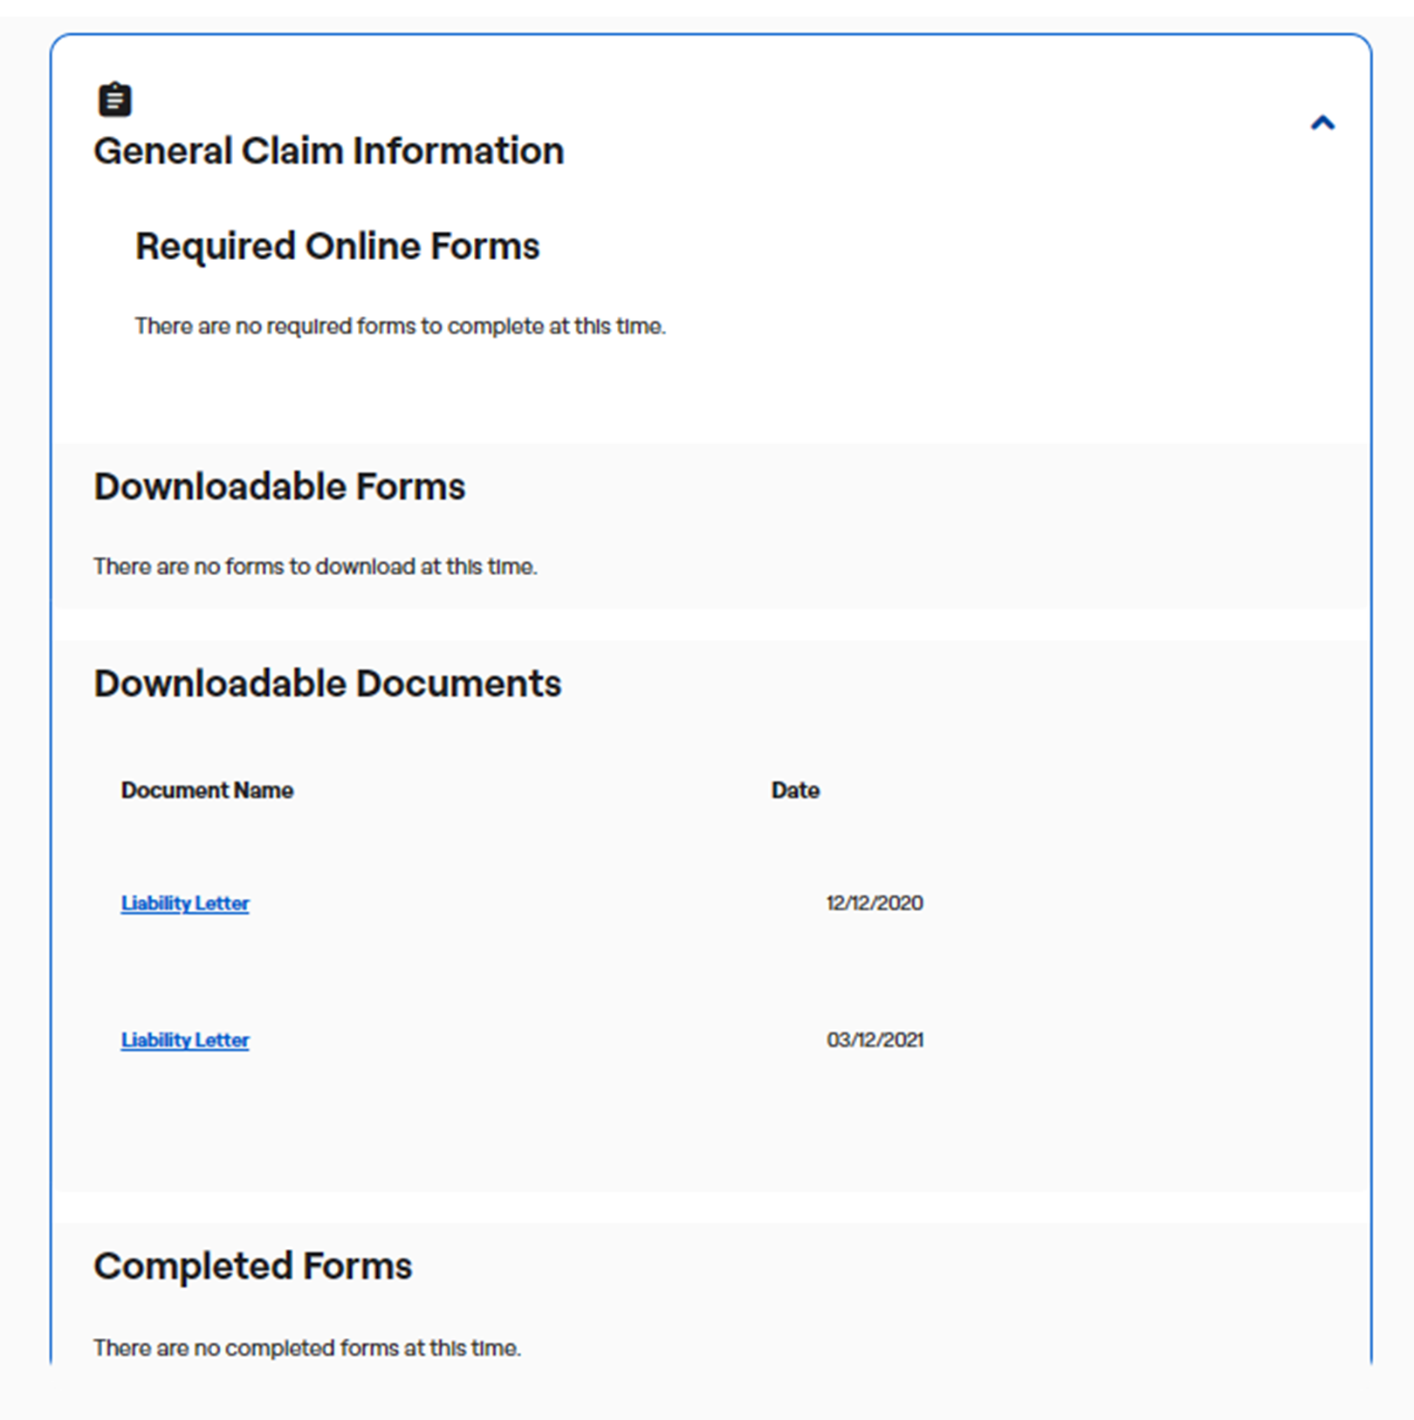Click 'There are no completed forms' message
Screen dimensions: 1414x1420
[307, 1348]
